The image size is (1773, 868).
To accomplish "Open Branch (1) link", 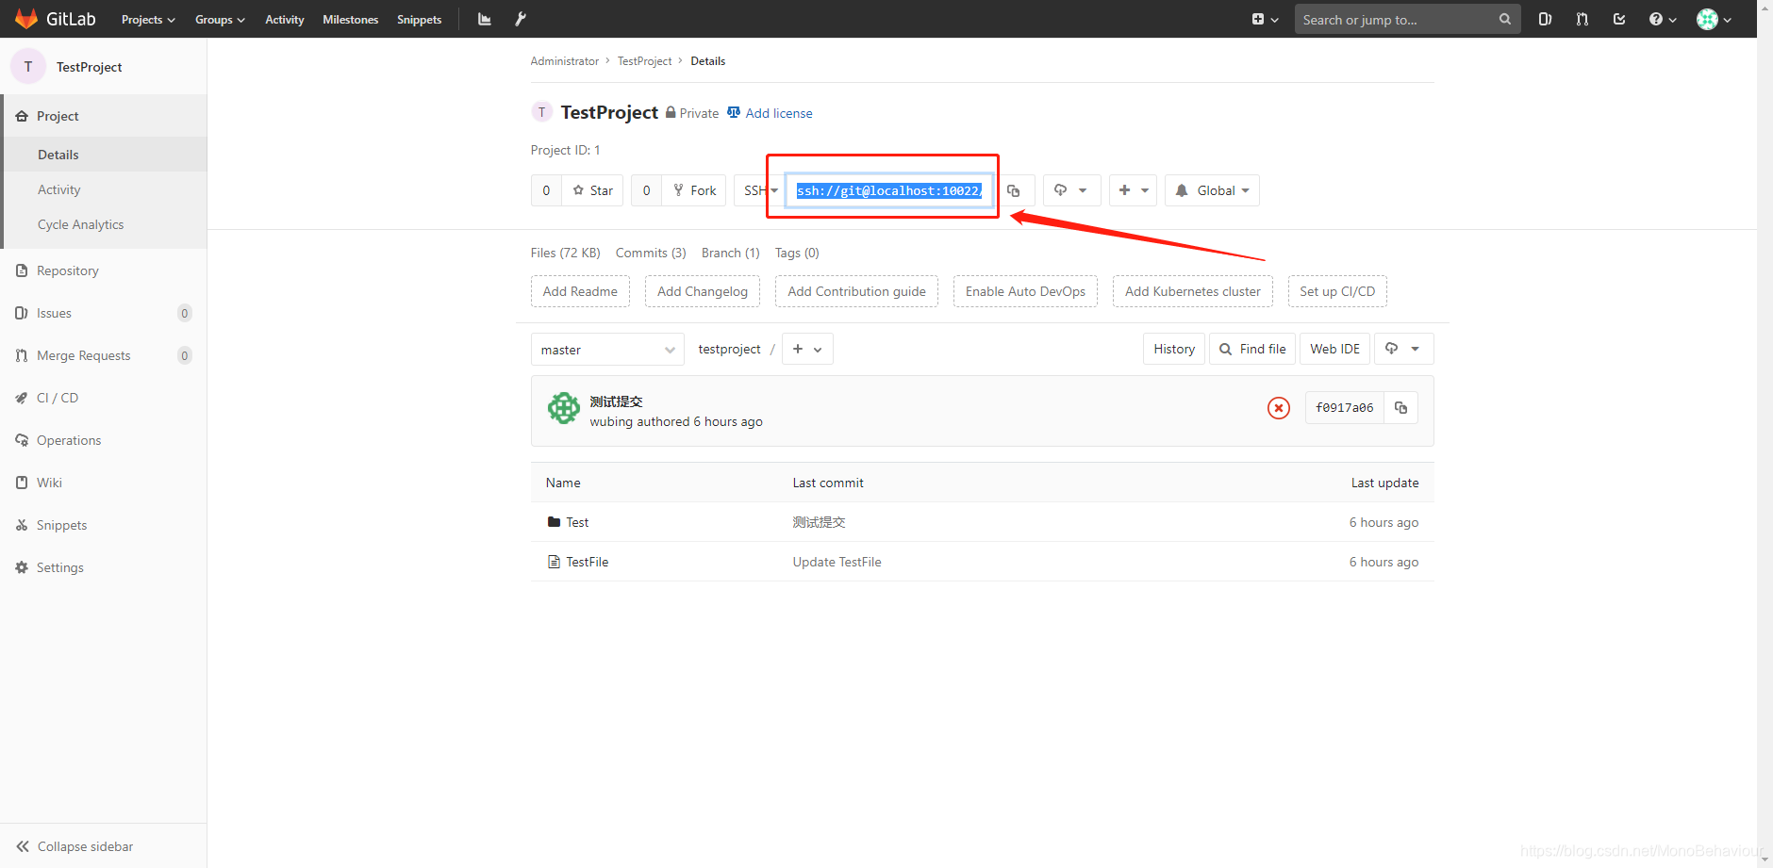I will tap(730, 253).
